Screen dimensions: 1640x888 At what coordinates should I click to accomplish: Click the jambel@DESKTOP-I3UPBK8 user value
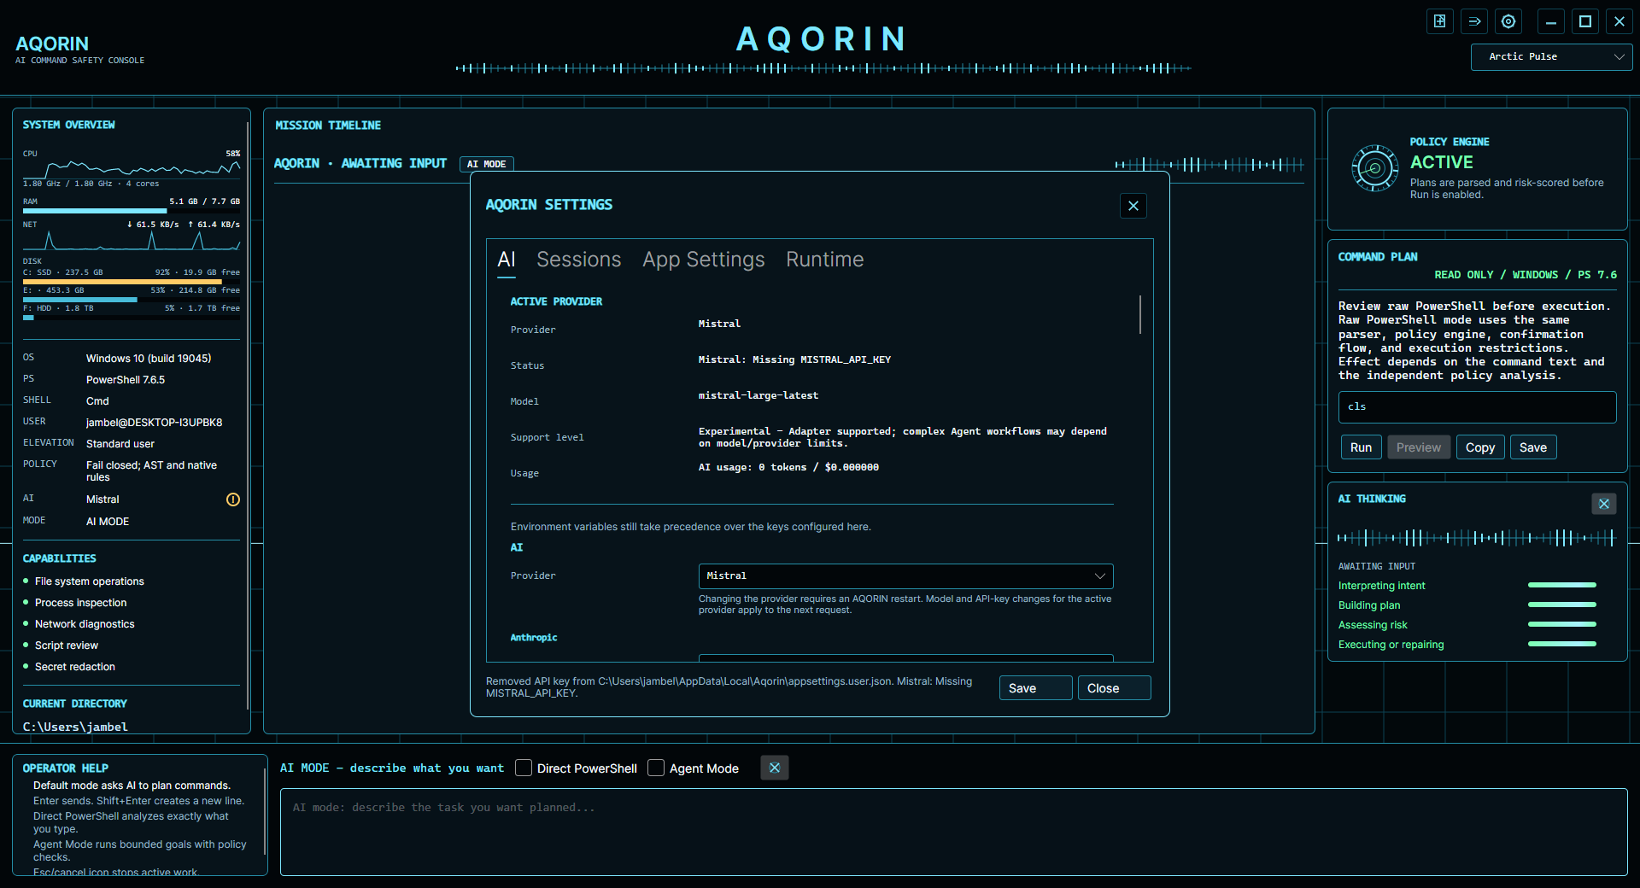(155, 423)
